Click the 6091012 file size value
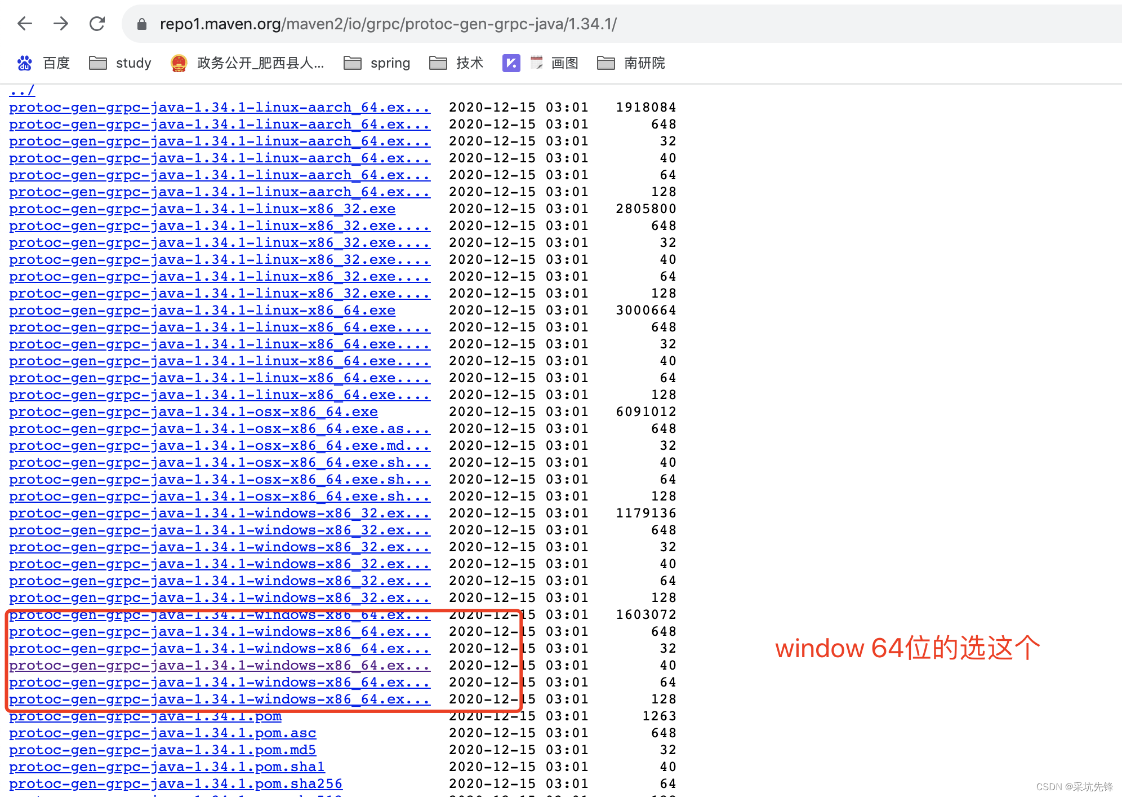This screenshot has width=1122, height=797. pos(646,411)
